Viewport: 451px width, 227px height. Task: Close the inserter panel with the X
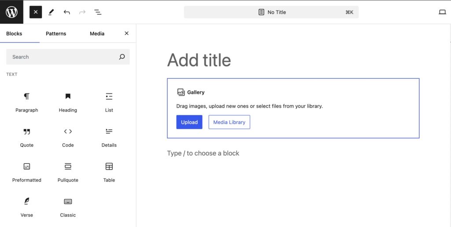pyautogui.click(x=126, y=33)
